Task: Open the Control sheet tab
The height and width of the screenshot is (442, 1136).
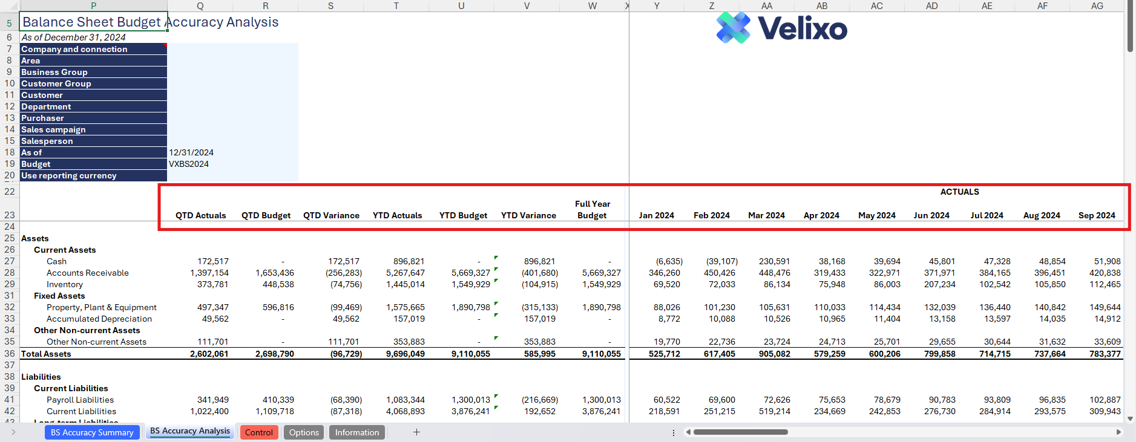Action: tap(258, 432)
